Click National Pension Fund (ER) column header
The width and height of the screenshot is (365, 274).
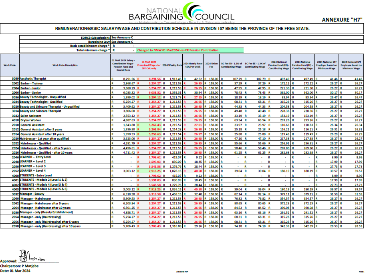279,65
